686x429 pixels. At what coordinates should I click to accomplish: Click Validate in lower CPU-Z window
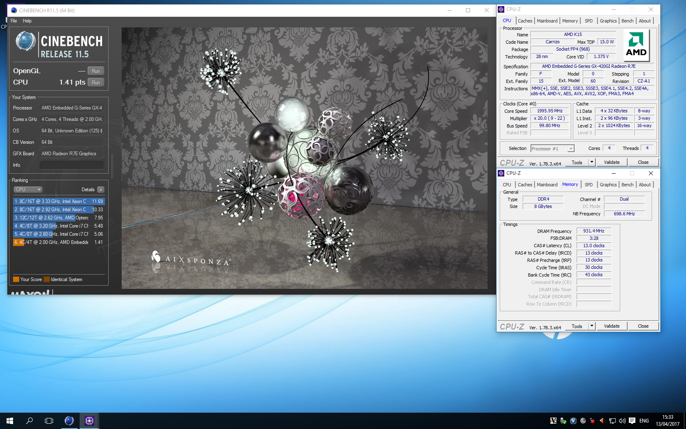tap(612, 326)
